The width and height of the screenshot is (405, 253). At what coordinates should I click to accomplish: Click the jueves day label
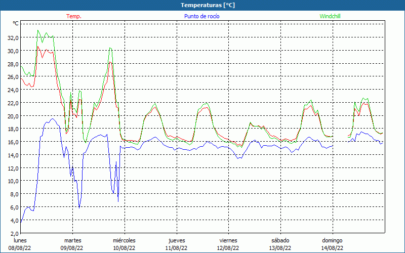(177, 240)
